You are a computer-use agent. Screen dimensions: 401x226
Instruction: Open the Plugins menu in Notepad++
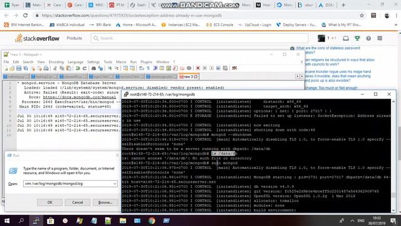146,62
